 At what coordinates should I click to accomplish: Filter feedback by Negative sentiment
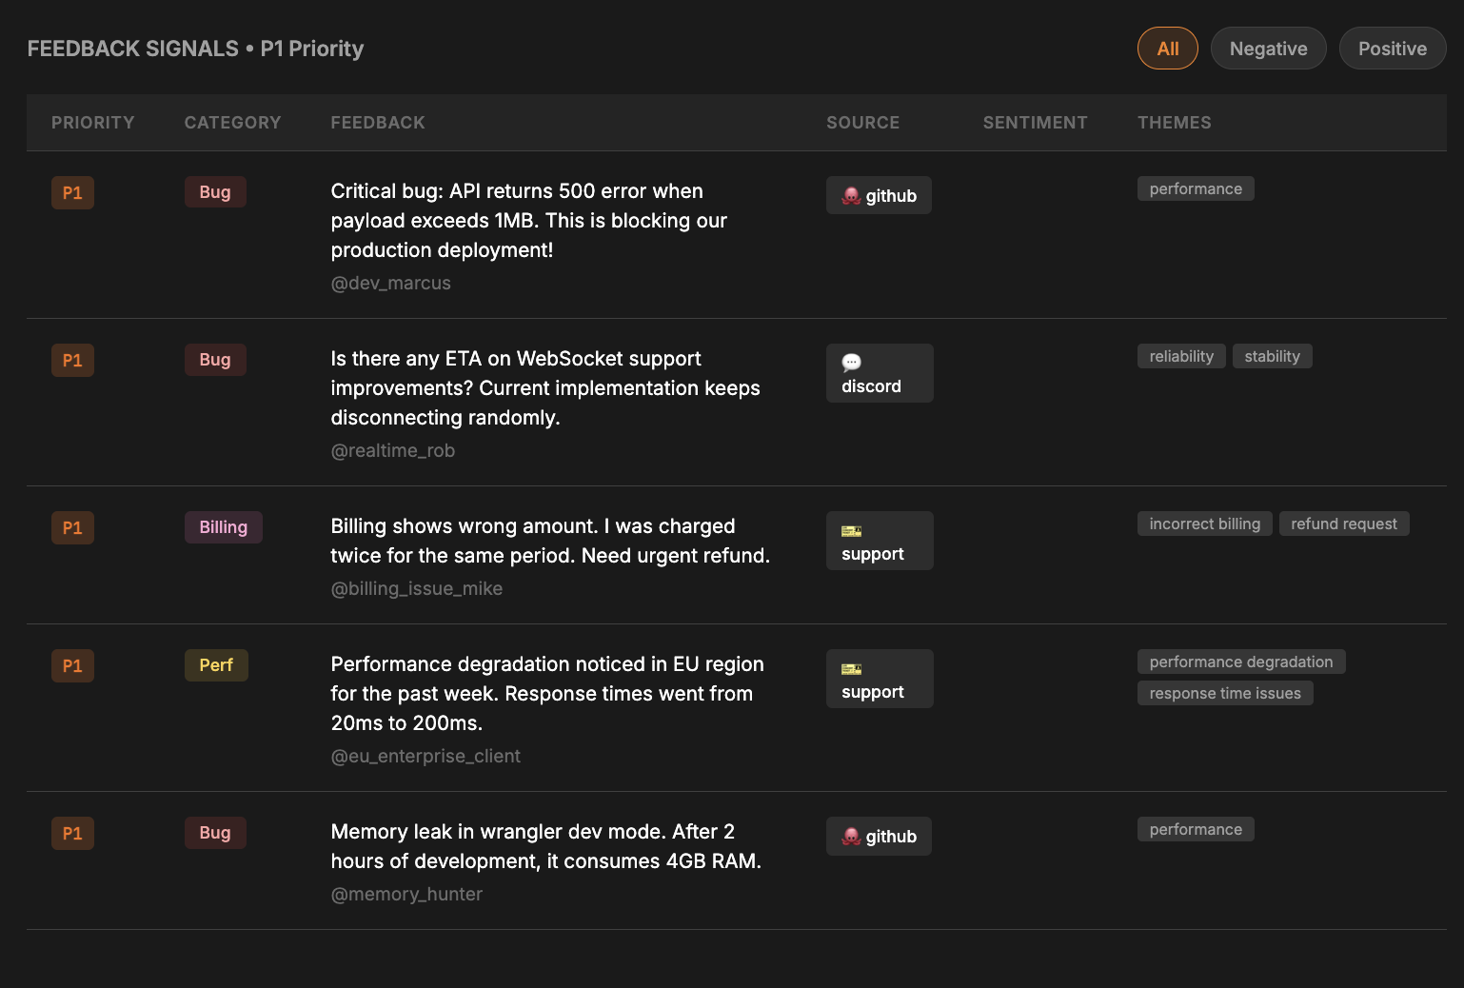[1268, 49]
